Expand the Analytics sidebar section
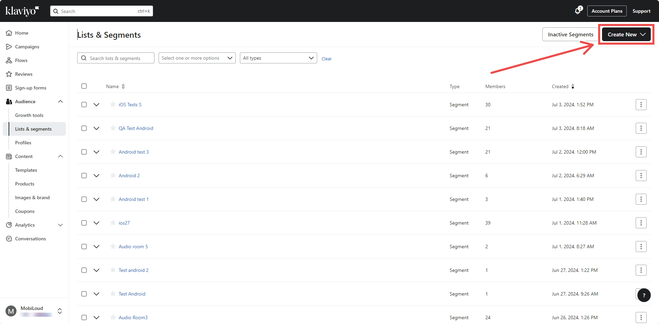The height and width of the screenshot is (324, 659). point(60,225)
